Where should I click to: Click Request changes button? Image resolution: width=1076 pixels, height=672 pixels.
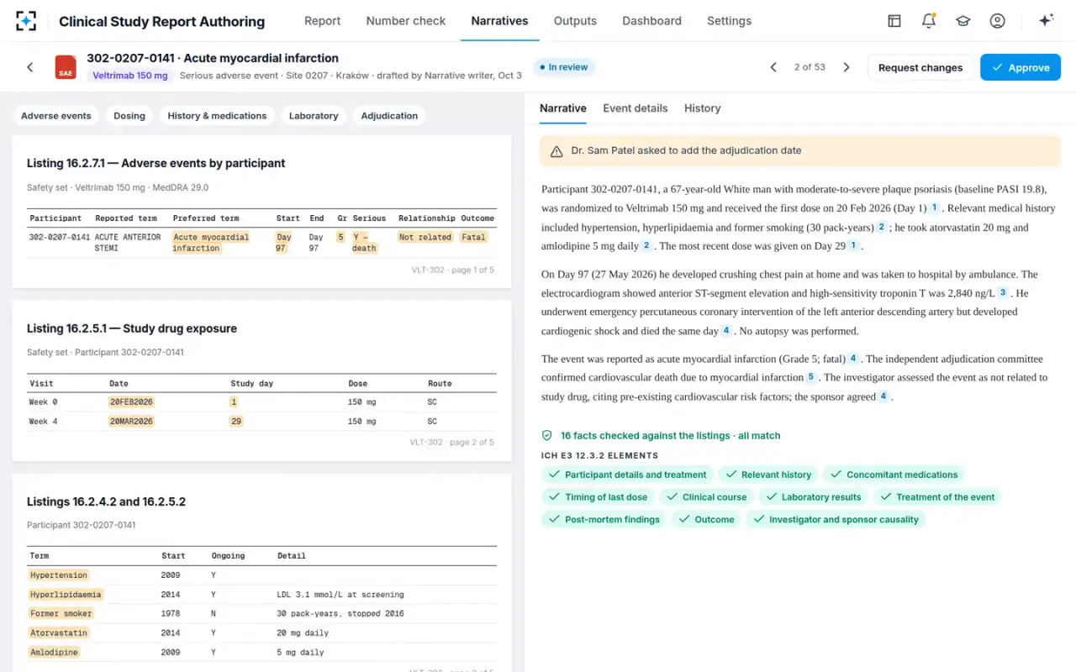point(920,68)
